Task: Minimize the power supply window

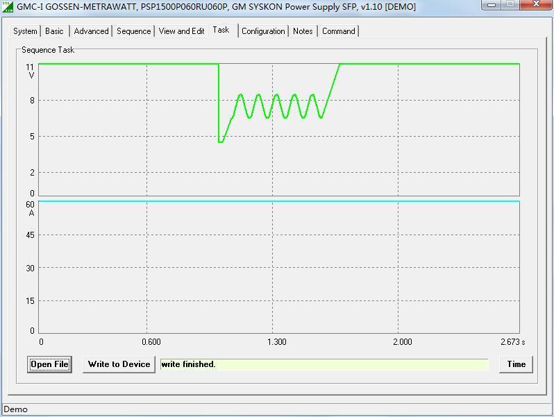Action: coord(492,6)
